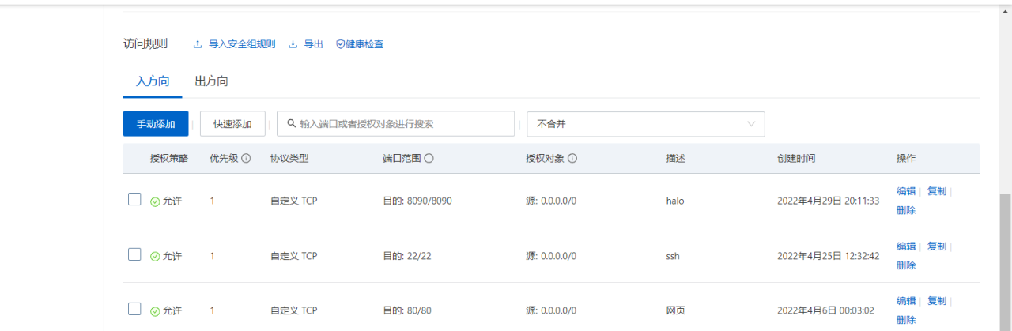Click the 手动添加 button
The width and height of the screenshot is (1012, 331).
point(156,124)
